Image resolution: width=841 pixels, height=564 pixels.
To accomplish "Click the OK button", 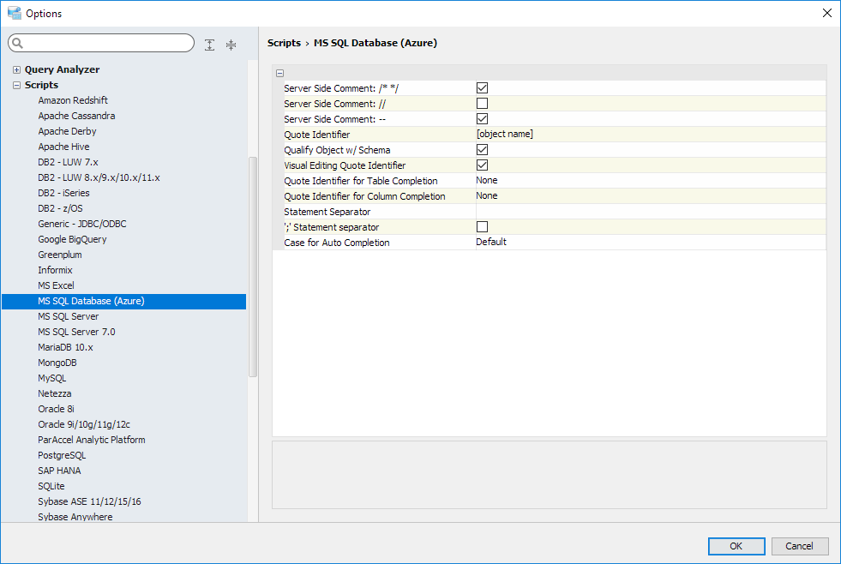I will click(736, 546).
